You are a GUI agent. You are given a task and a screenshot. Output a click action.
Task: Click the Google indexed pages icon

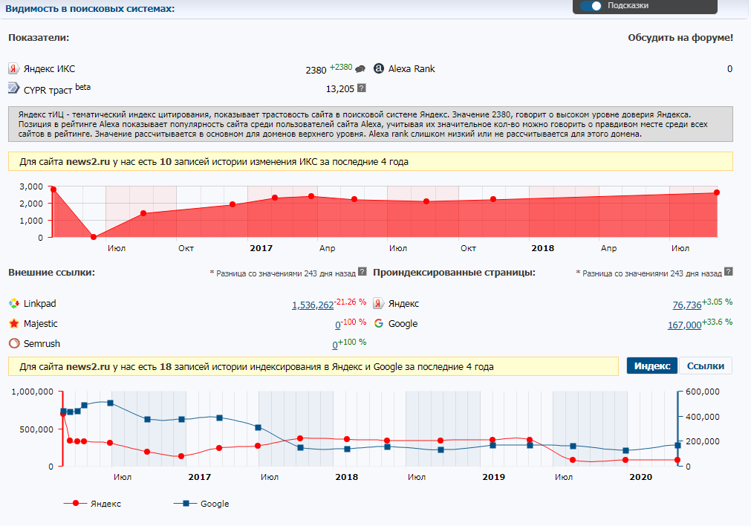(378, 323)
